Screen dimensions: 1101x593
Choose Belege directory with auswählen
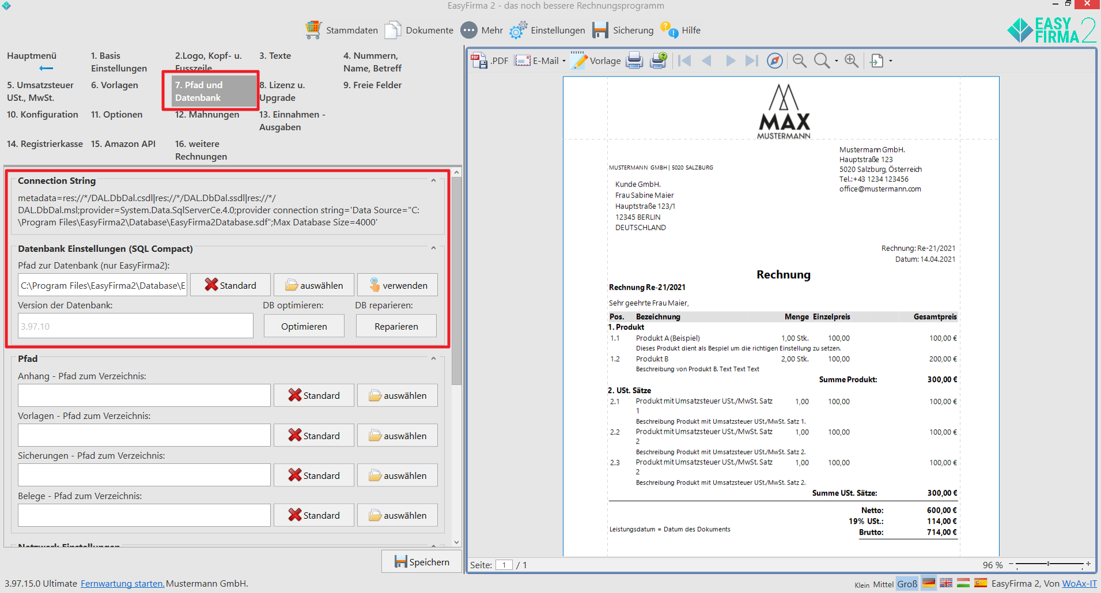pyautogui.click(x=398, y=515)
